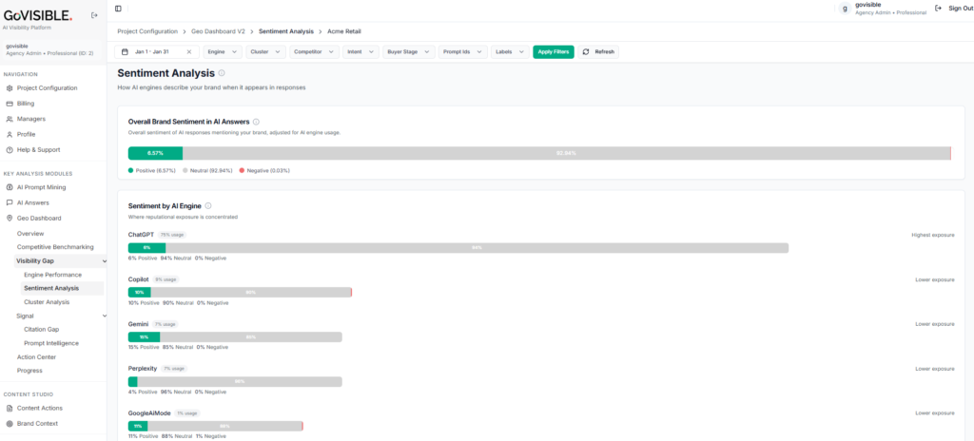Click the Apply Filters button

[x=554, y=51]
